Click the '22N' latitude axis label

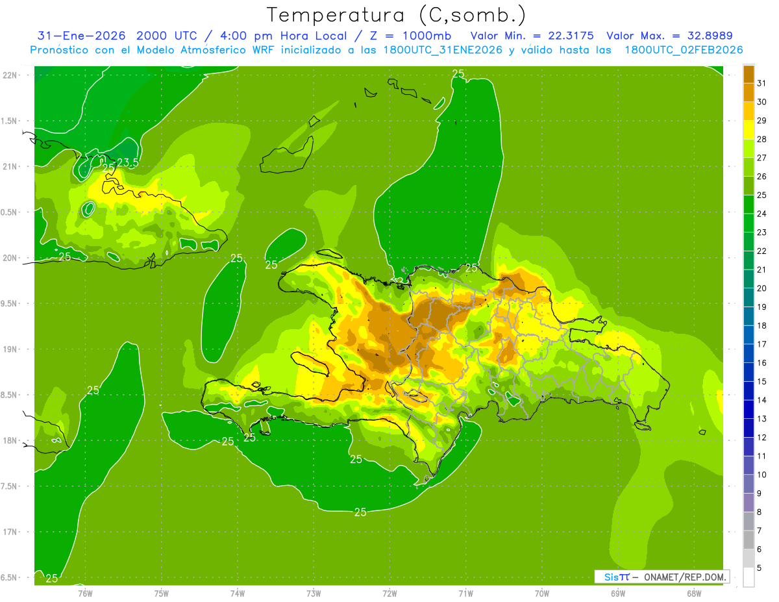tap(10, 75)
